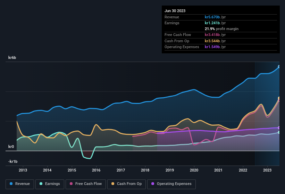Click the Operating Expenses endpoint marker
The height and width of the screenshot is (194, 285).
coord(279,128)
